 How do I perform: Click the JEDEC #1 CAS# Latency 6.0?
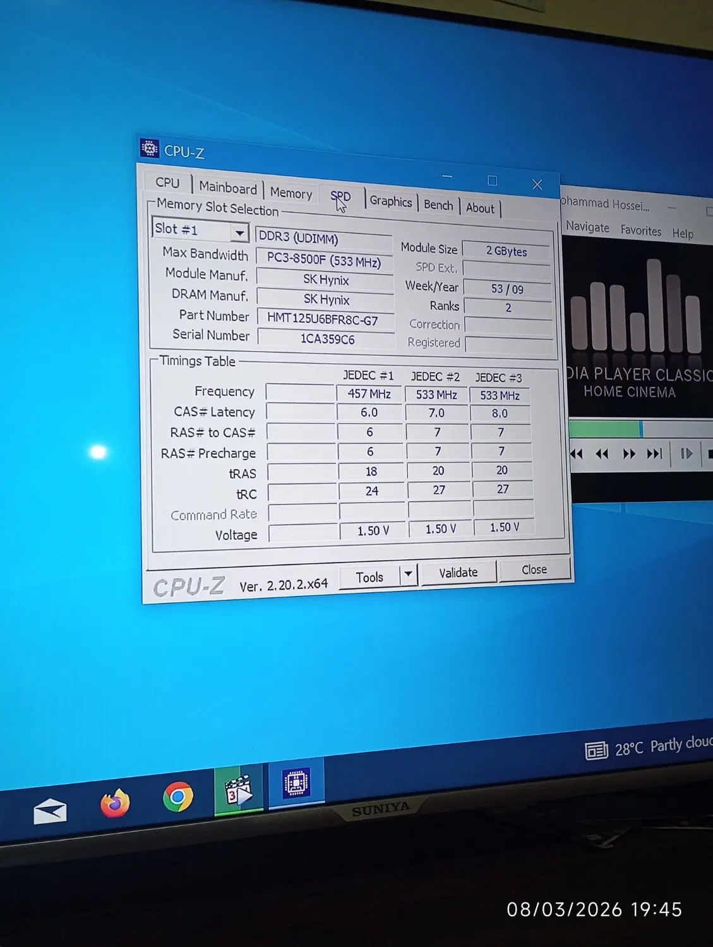point(369,413)
